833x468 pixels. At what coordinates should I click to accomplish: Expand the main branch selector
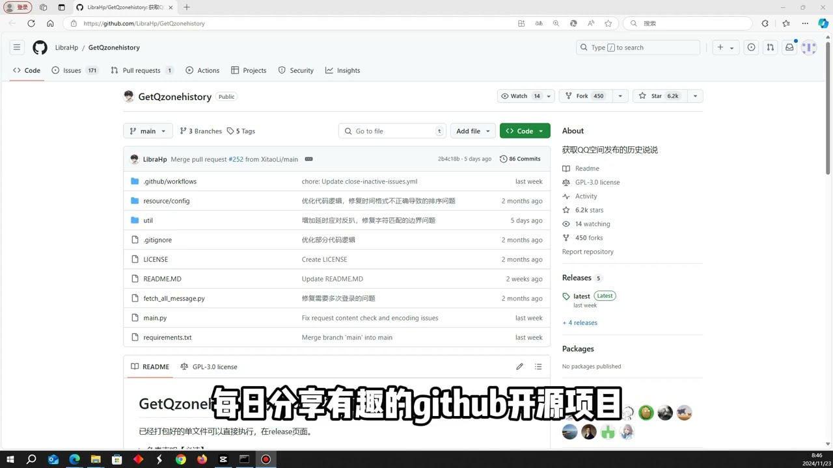[148, 131]
